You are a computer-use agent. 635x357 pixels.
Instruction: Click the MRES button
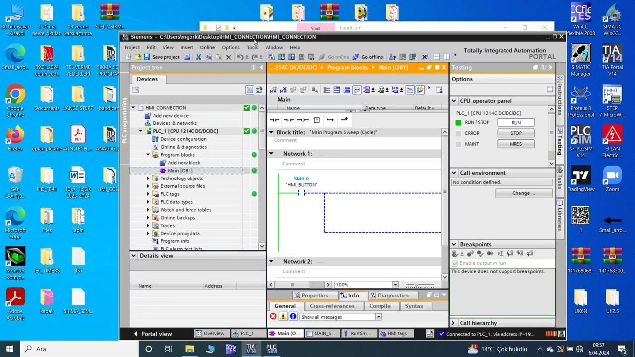[x=516, y=144]
